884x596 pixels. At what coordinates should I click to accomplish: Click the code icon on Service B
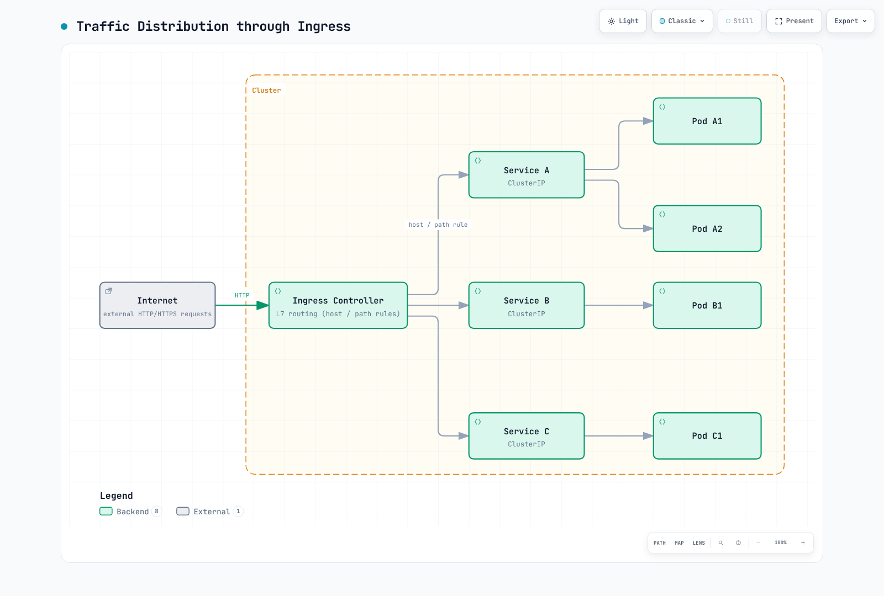pyautogui.click(x=478, y=291)
